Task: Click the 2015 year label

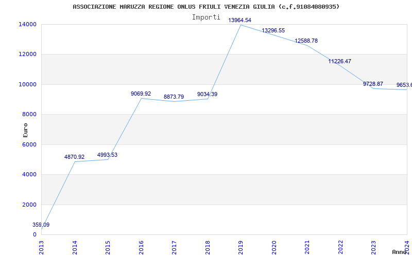Action: [x=108, y=247]
